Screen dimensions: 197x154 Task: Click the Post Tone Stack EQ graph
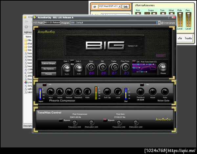pyautogui.click(x=144, y=68)
